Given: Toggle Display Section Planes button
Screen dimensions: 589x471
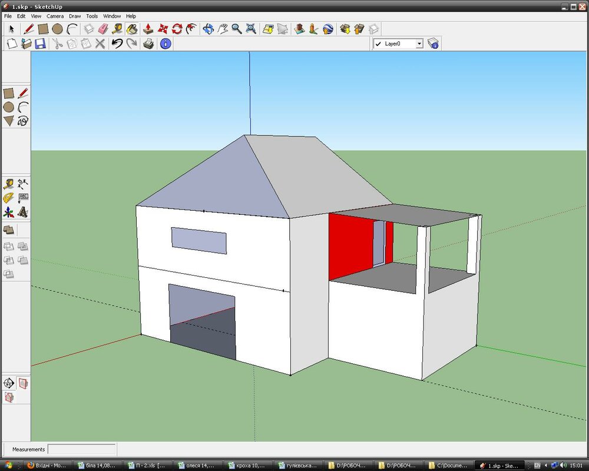Looking at the screenshot, I should pyautogui.click(x=23, y=384).
